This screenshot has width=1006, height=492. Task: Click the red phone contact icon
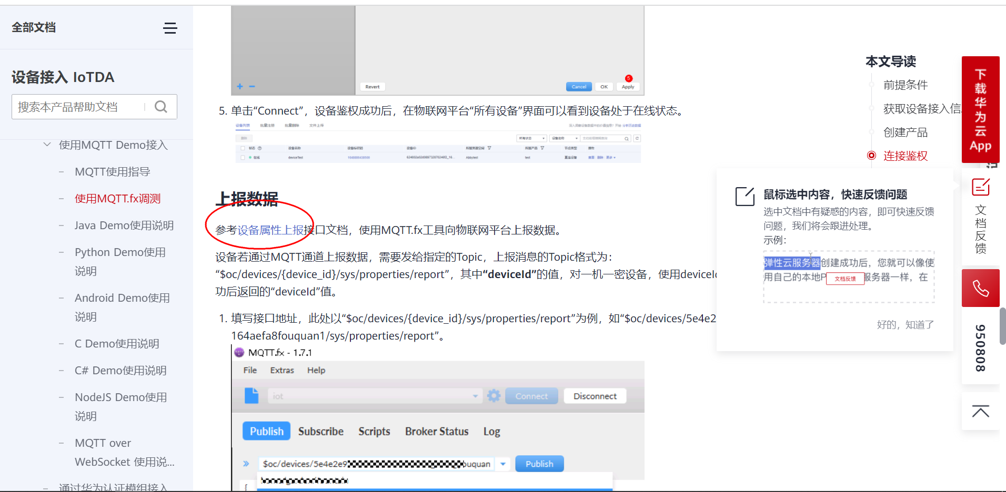tap(981, 288)
